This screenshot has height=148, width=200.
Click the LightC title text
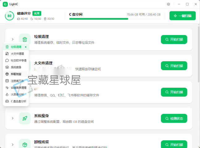[14, 4]
